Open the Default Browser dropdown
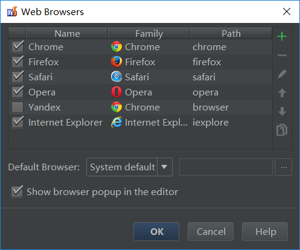 coord(129,167)
